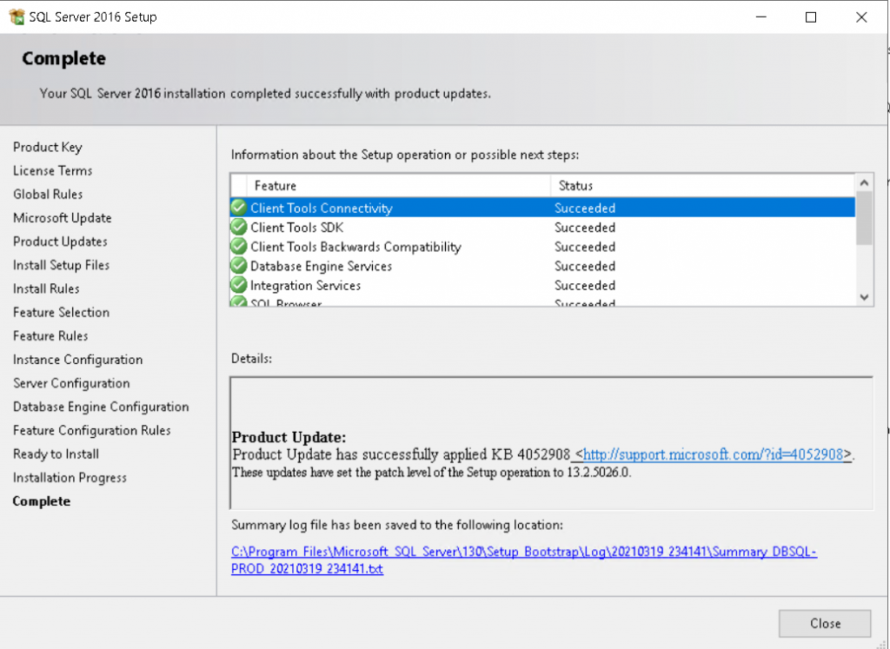Maximize the SQL Server 2016 Setup window
The height and width of the screenshot is (649, 890).
pyautogui.click(x=811, y=17)
